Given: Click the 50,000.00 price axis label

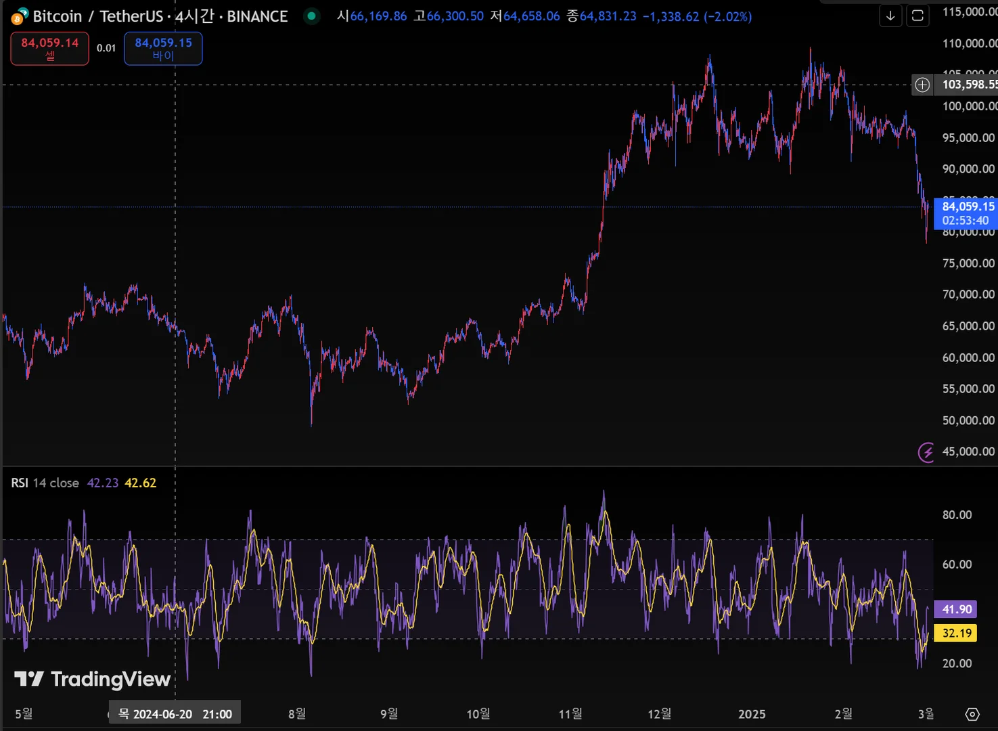Looking at the screenshot, I should 969,420.
